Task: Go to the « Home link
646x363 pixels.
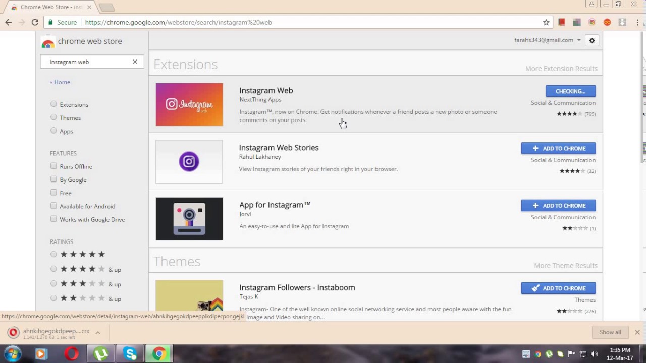Action: 60,82
